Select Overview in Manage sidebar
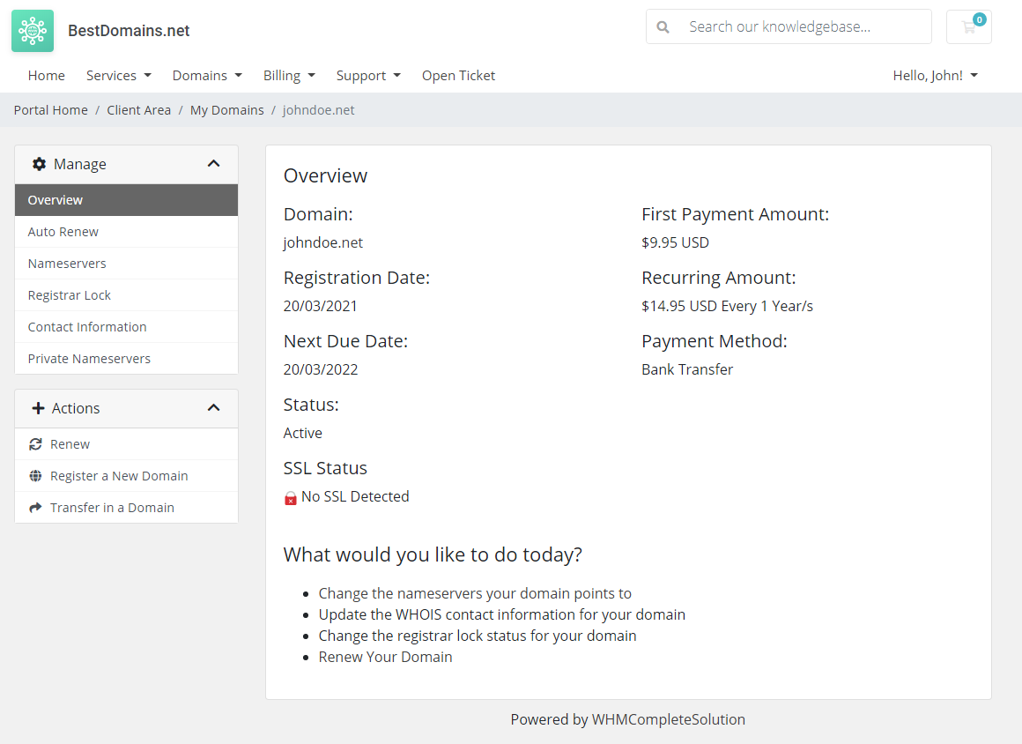The image size is (1022, 744). click(x=127, y=200)
